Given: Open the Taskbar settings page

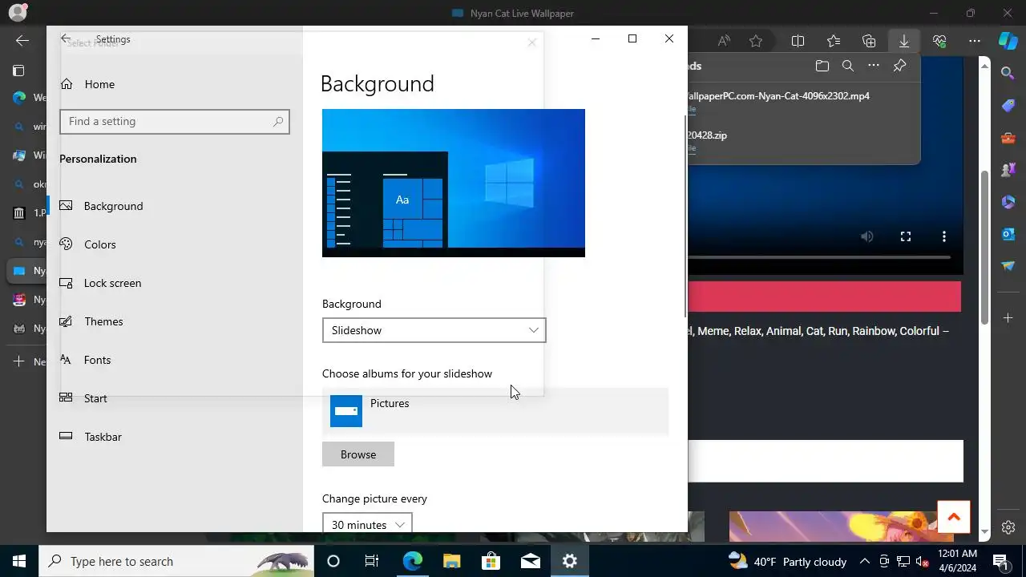Looking at the screenshot, I should [x=175, y=437].
